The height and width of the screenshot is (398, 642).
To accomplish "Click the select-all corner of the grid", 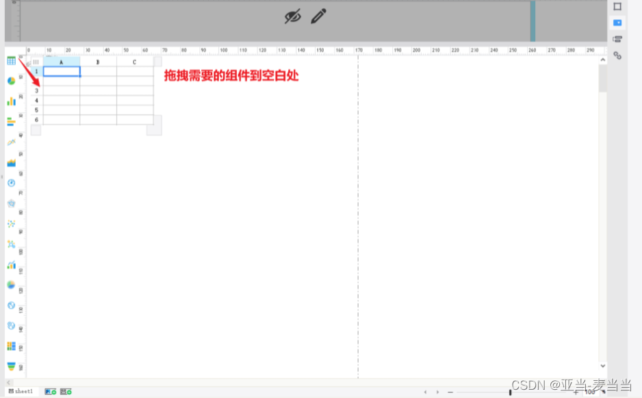I will click(36, 62).
